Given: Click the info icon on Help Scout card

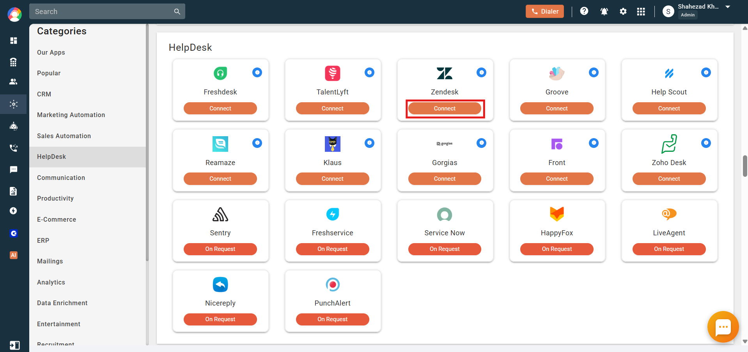Looking at the screenshot, I should (x=706, y=72).
